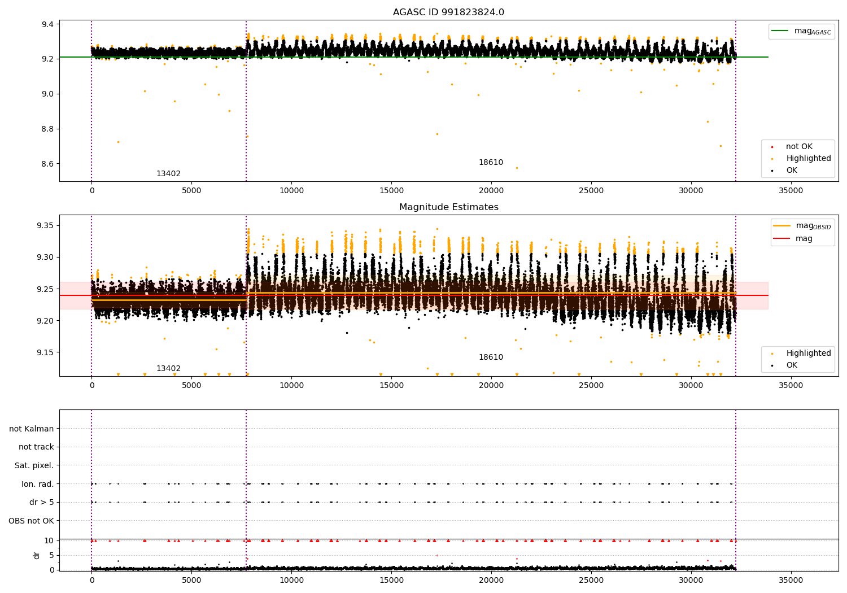Click y-tick '9.4' on top plot
The image size is (847, 593).
coord(47,24)
